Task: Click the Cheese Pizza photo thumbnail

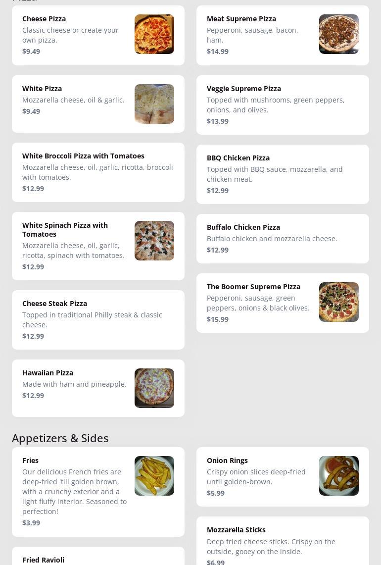Action: point(154,34)
